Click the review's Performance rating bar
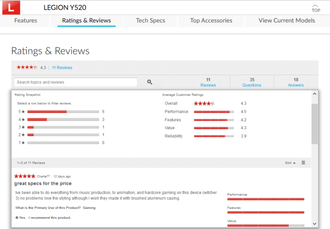 click(x=266, y=199)
